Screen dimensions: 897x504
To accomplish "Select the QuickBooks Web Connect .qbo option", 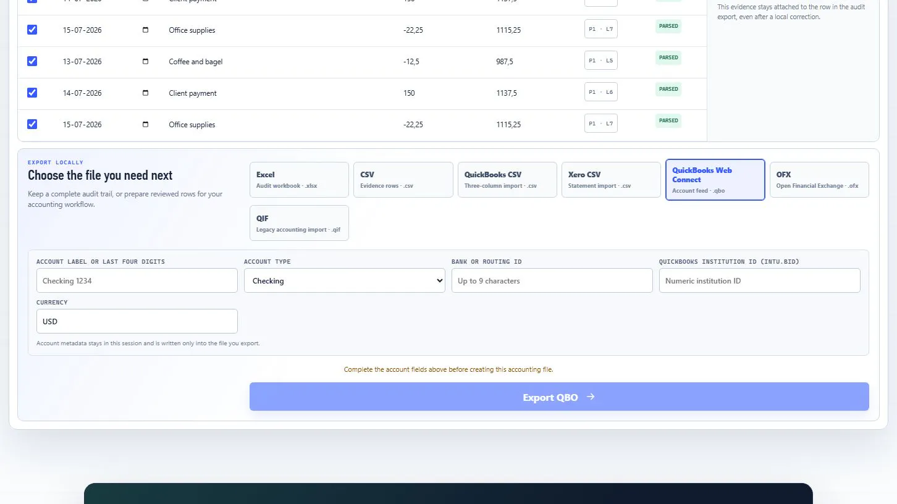I will click(715, 180).
